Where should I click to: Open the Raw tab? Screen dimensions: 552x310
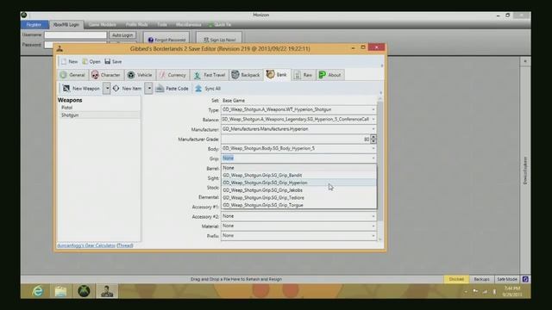303,75
